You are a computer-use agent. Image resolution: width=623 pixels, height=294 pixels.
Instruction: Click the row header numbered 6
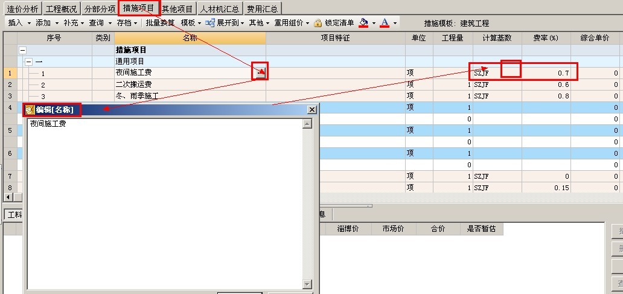click(10, 153)
